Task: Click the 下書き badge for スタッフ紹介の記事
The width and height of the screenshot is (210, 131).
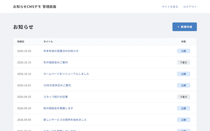Action: tap(183, 97)
